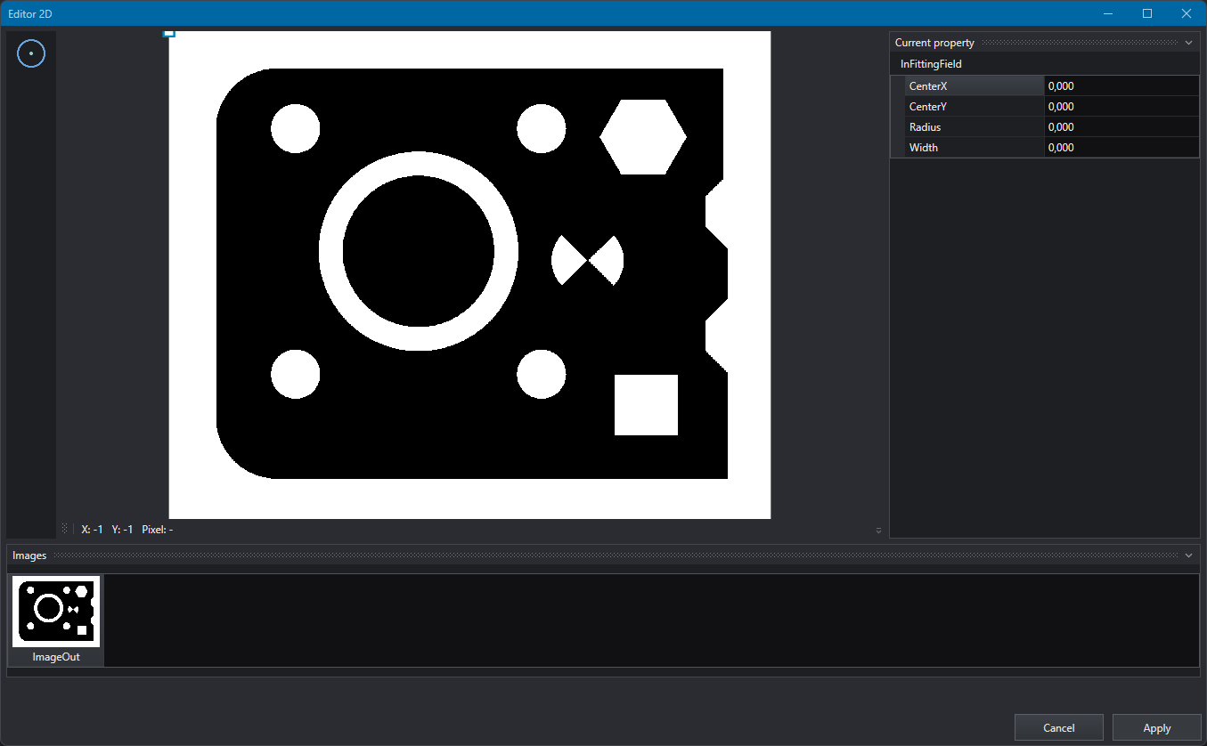Click the InFittingField header
Viewport: 1207px width, 746px height.
931,64
